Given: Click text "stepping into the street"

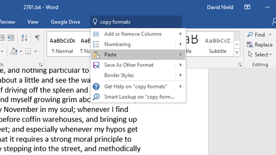Looking at the screenshot, I should [x=42, y=149].
